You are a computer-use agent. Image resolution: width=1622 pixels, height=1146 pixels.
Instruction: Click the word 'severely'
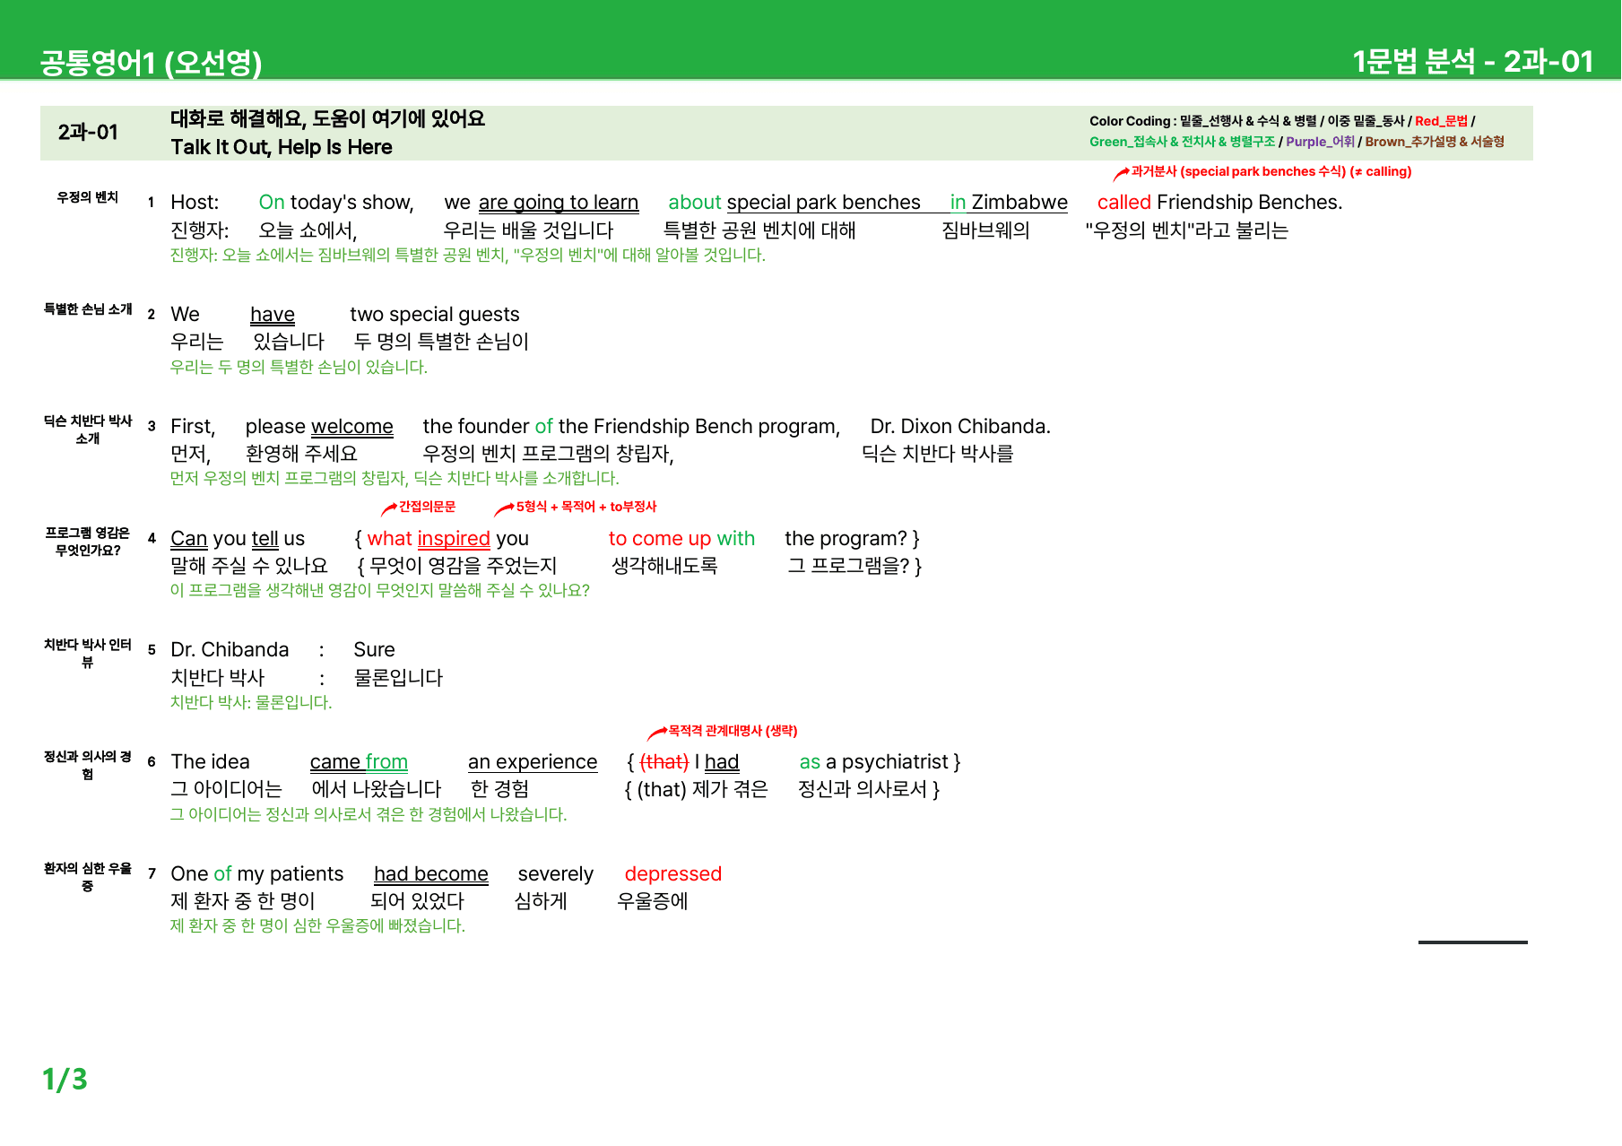point(555,874)
